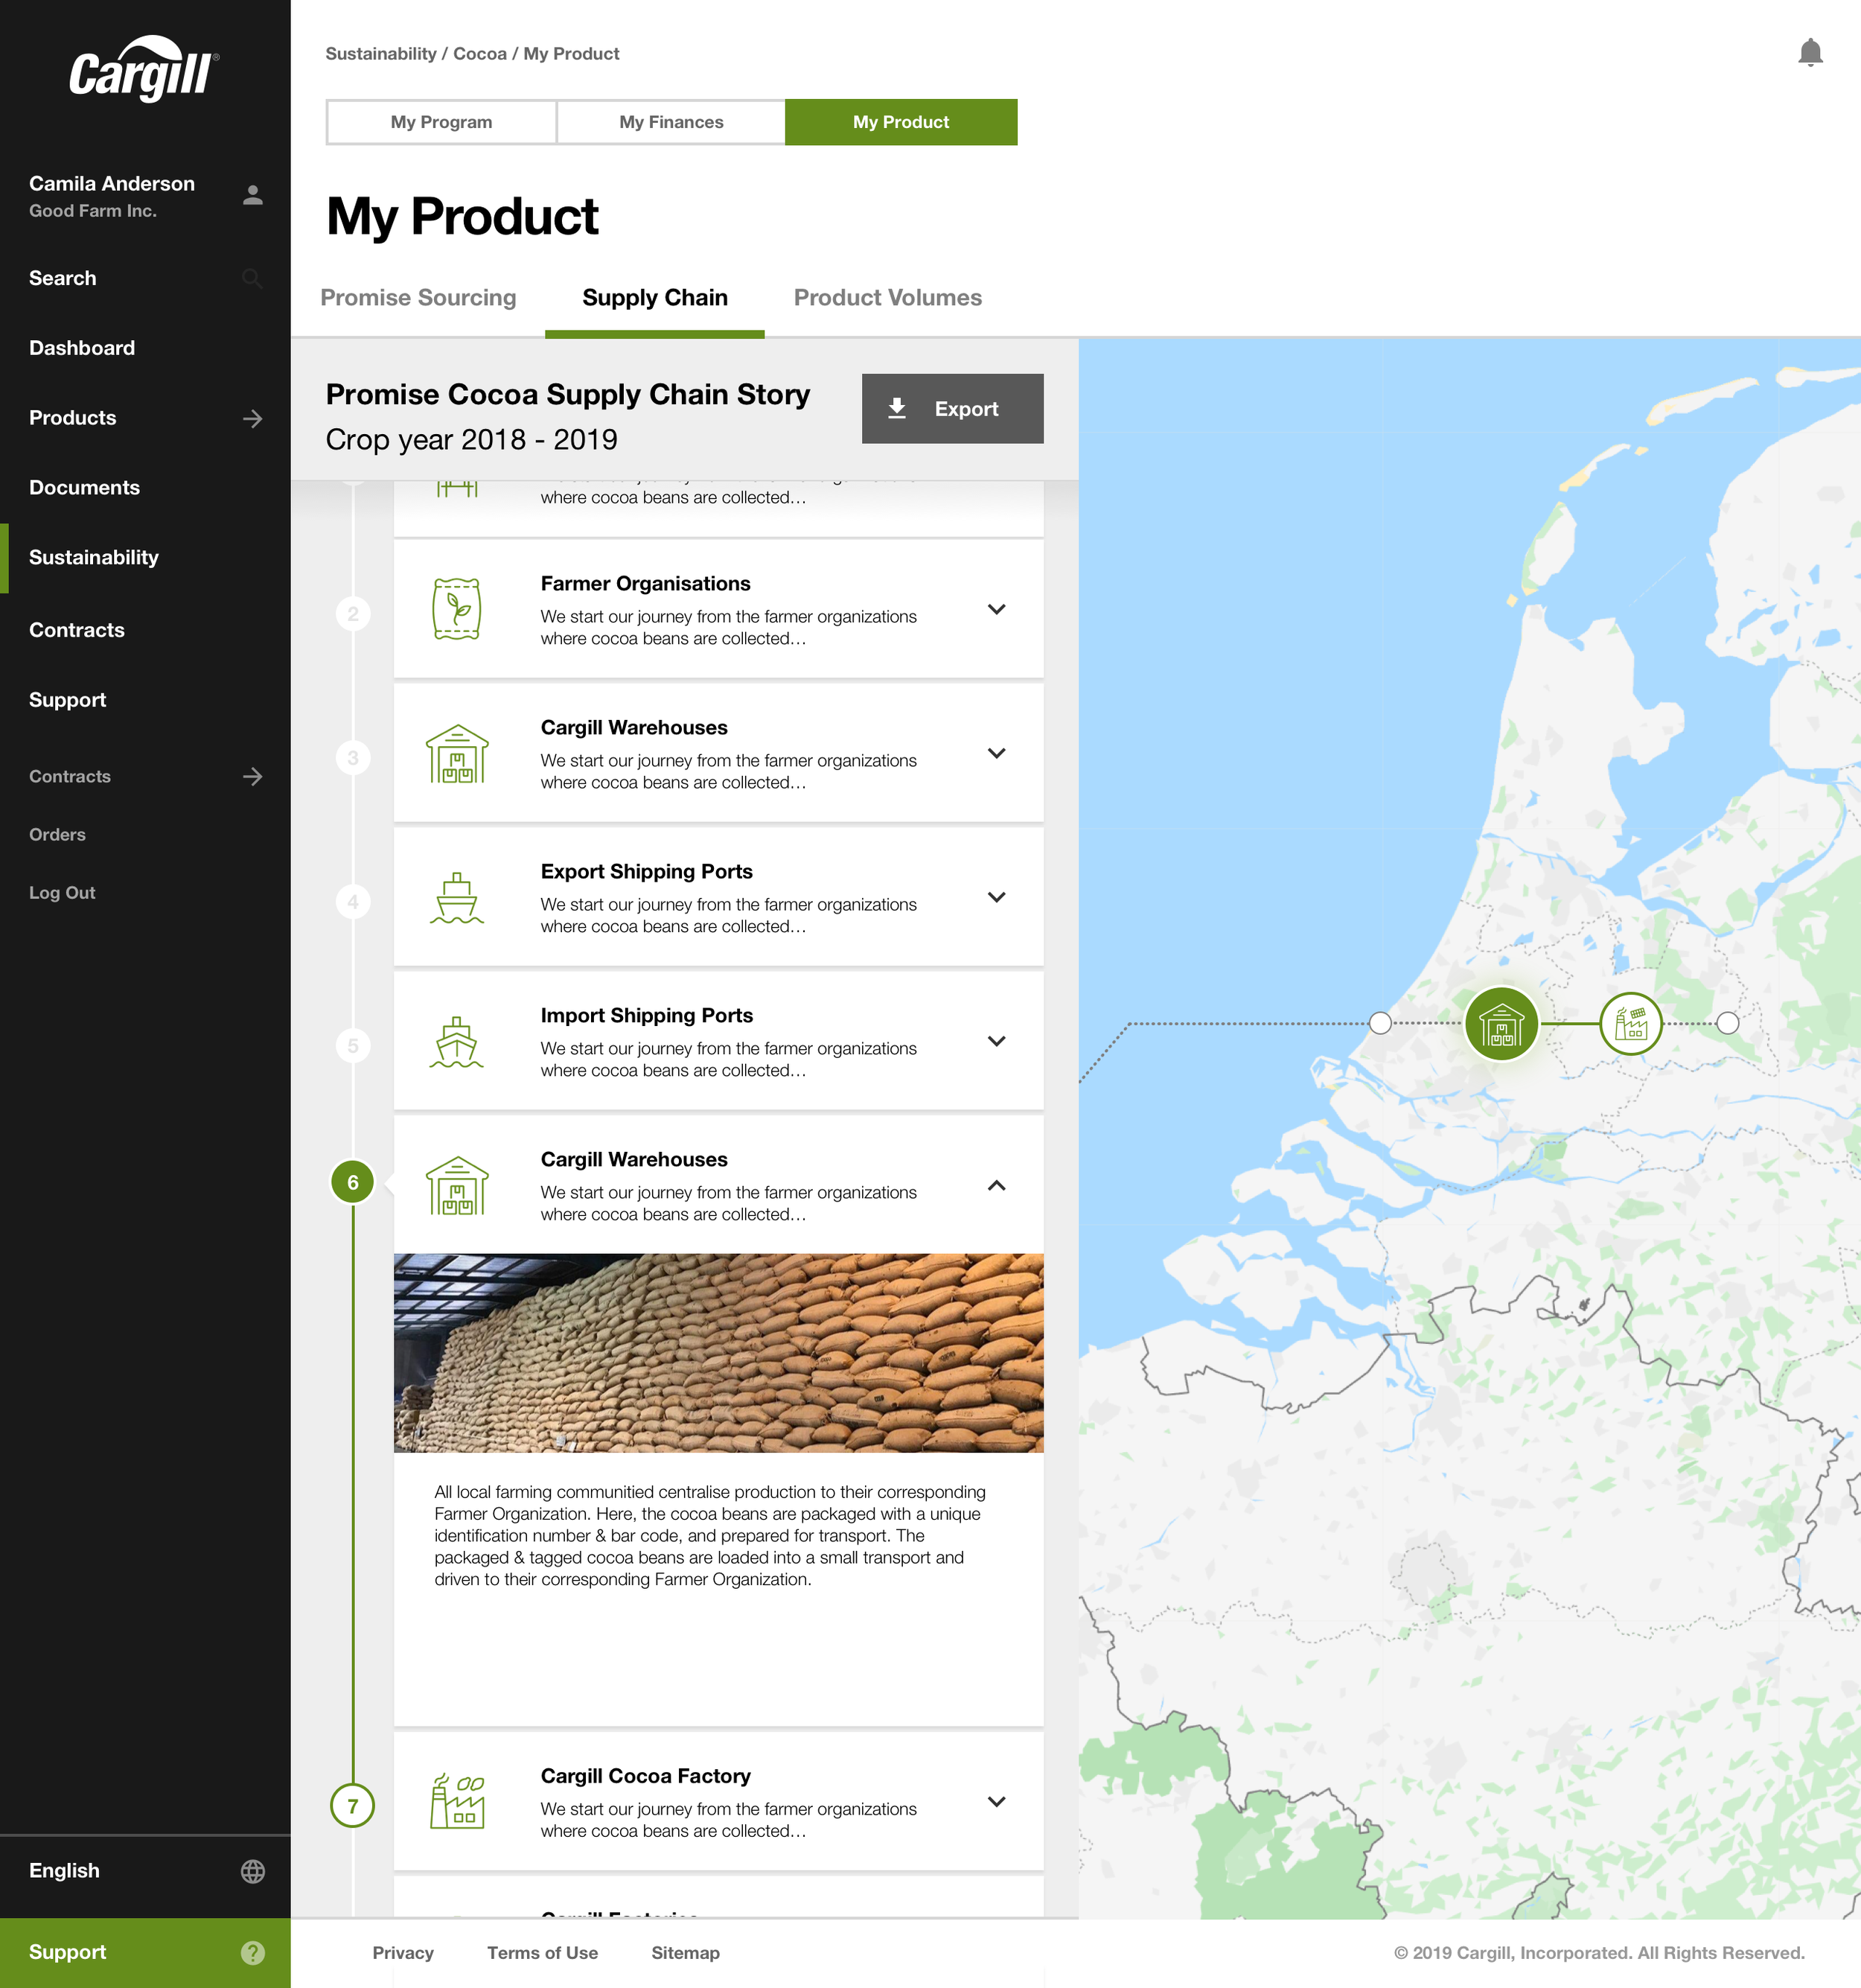The height and width of the screenshot is (1988, 1861).
Task: Select the factory marker on map
Action: pyautogui.click(x=1631, y=1024)
